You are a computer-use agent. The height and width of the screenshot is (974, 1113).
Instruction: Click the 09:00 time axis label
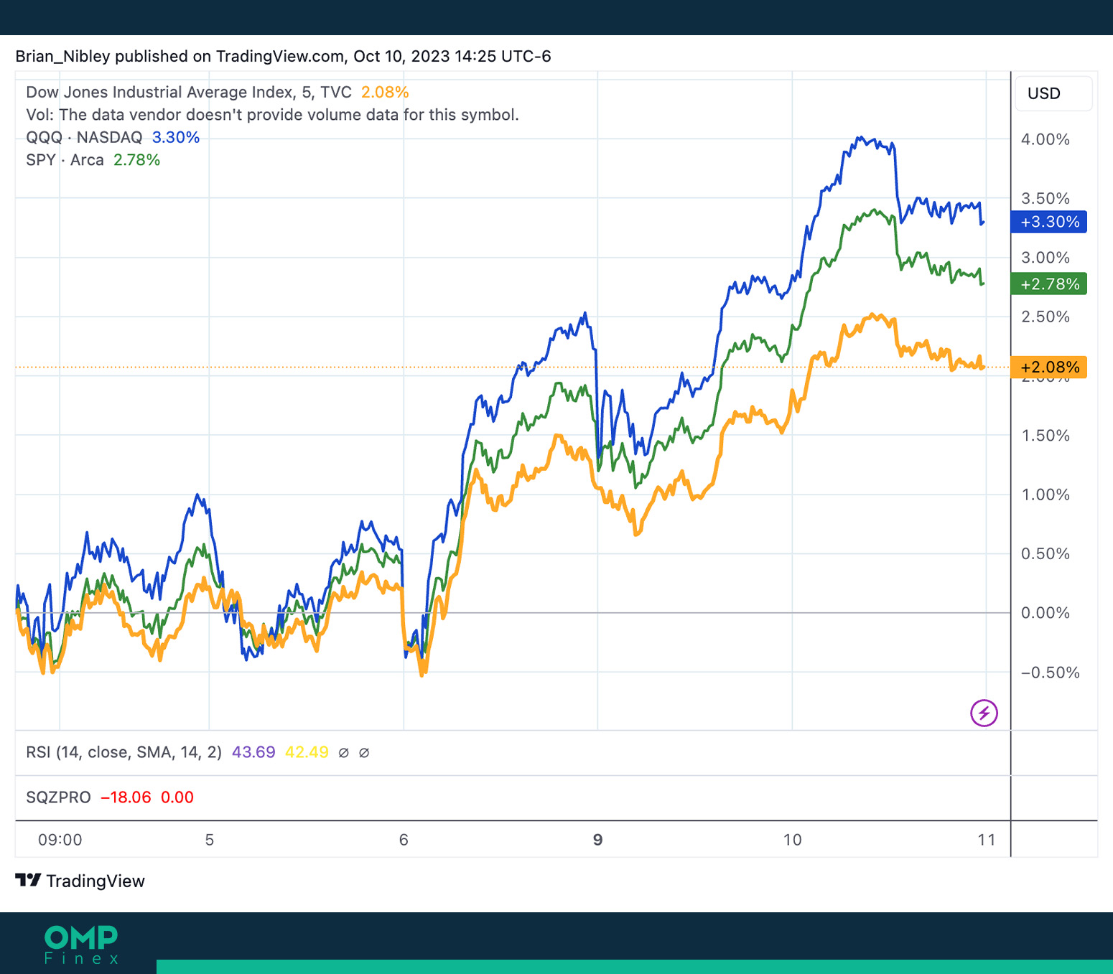(x=60, y=840)
